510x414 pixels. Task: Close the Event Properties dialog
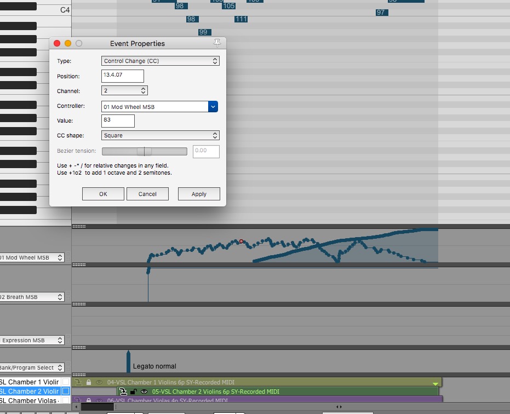[57, 43]
